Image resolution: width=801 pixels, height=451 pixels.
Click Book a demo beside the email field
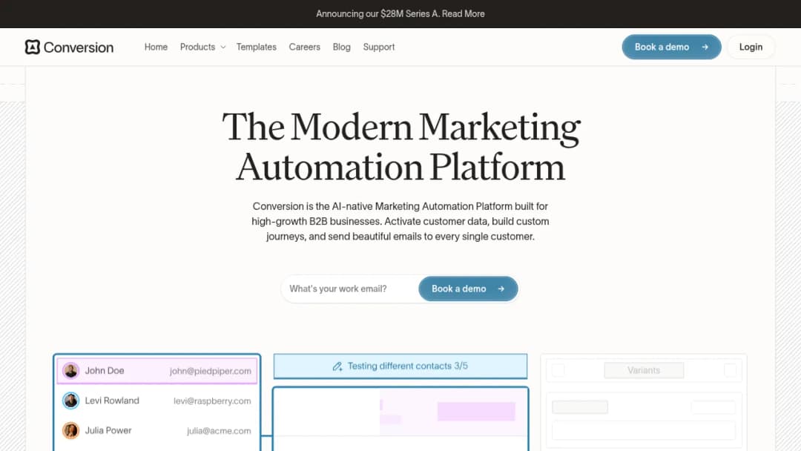(x=468, y=289)
